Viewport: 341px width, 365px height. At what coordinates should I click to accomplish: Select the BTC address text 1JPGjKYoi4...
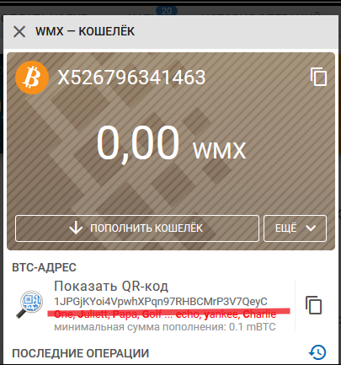[x=161, y=302]
